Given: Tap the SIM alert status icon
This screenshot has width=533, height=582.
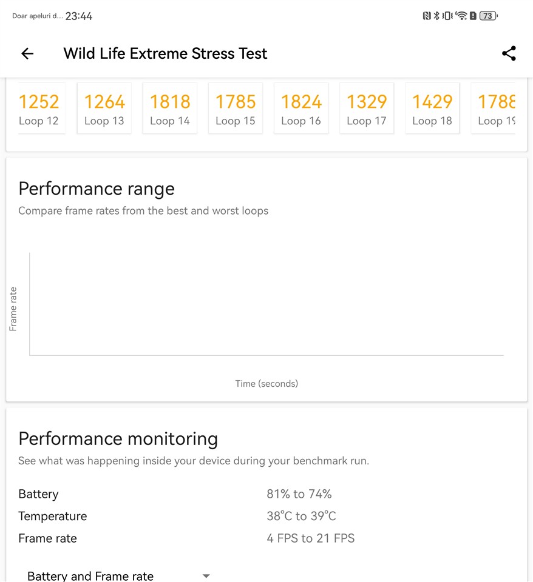Looking at the screenshot, I should (x=473, y=16).
